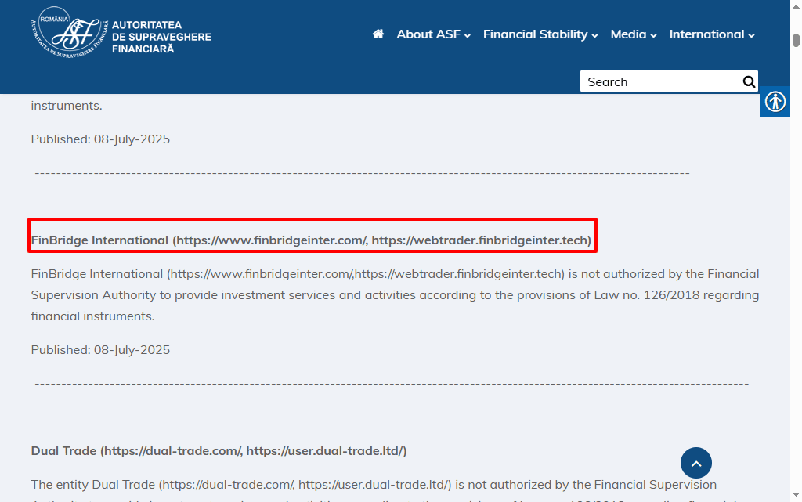Click the Dual Trade entity description paragraph
This screenshot has height=502, width=802.
[x=374, y=485]
